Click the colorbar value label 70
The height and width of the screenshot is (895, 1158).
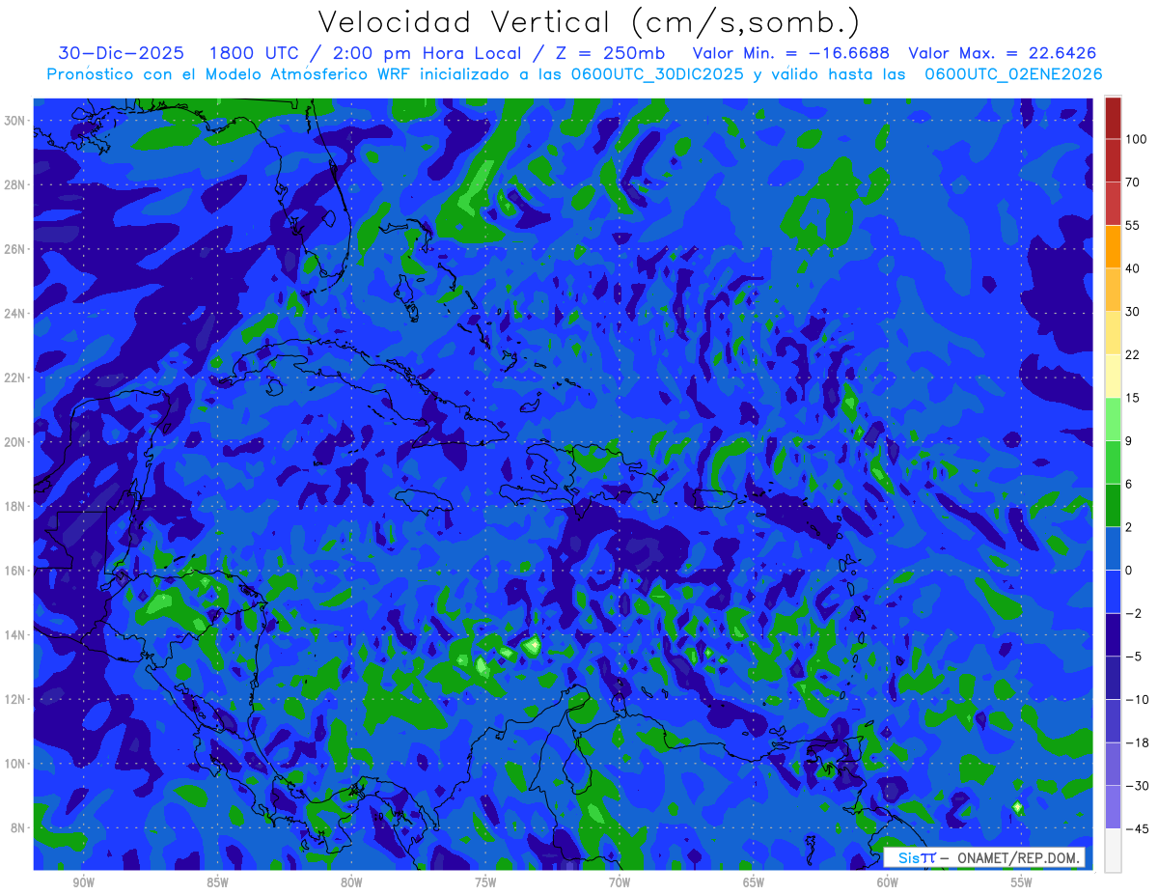coord(1133,182)
